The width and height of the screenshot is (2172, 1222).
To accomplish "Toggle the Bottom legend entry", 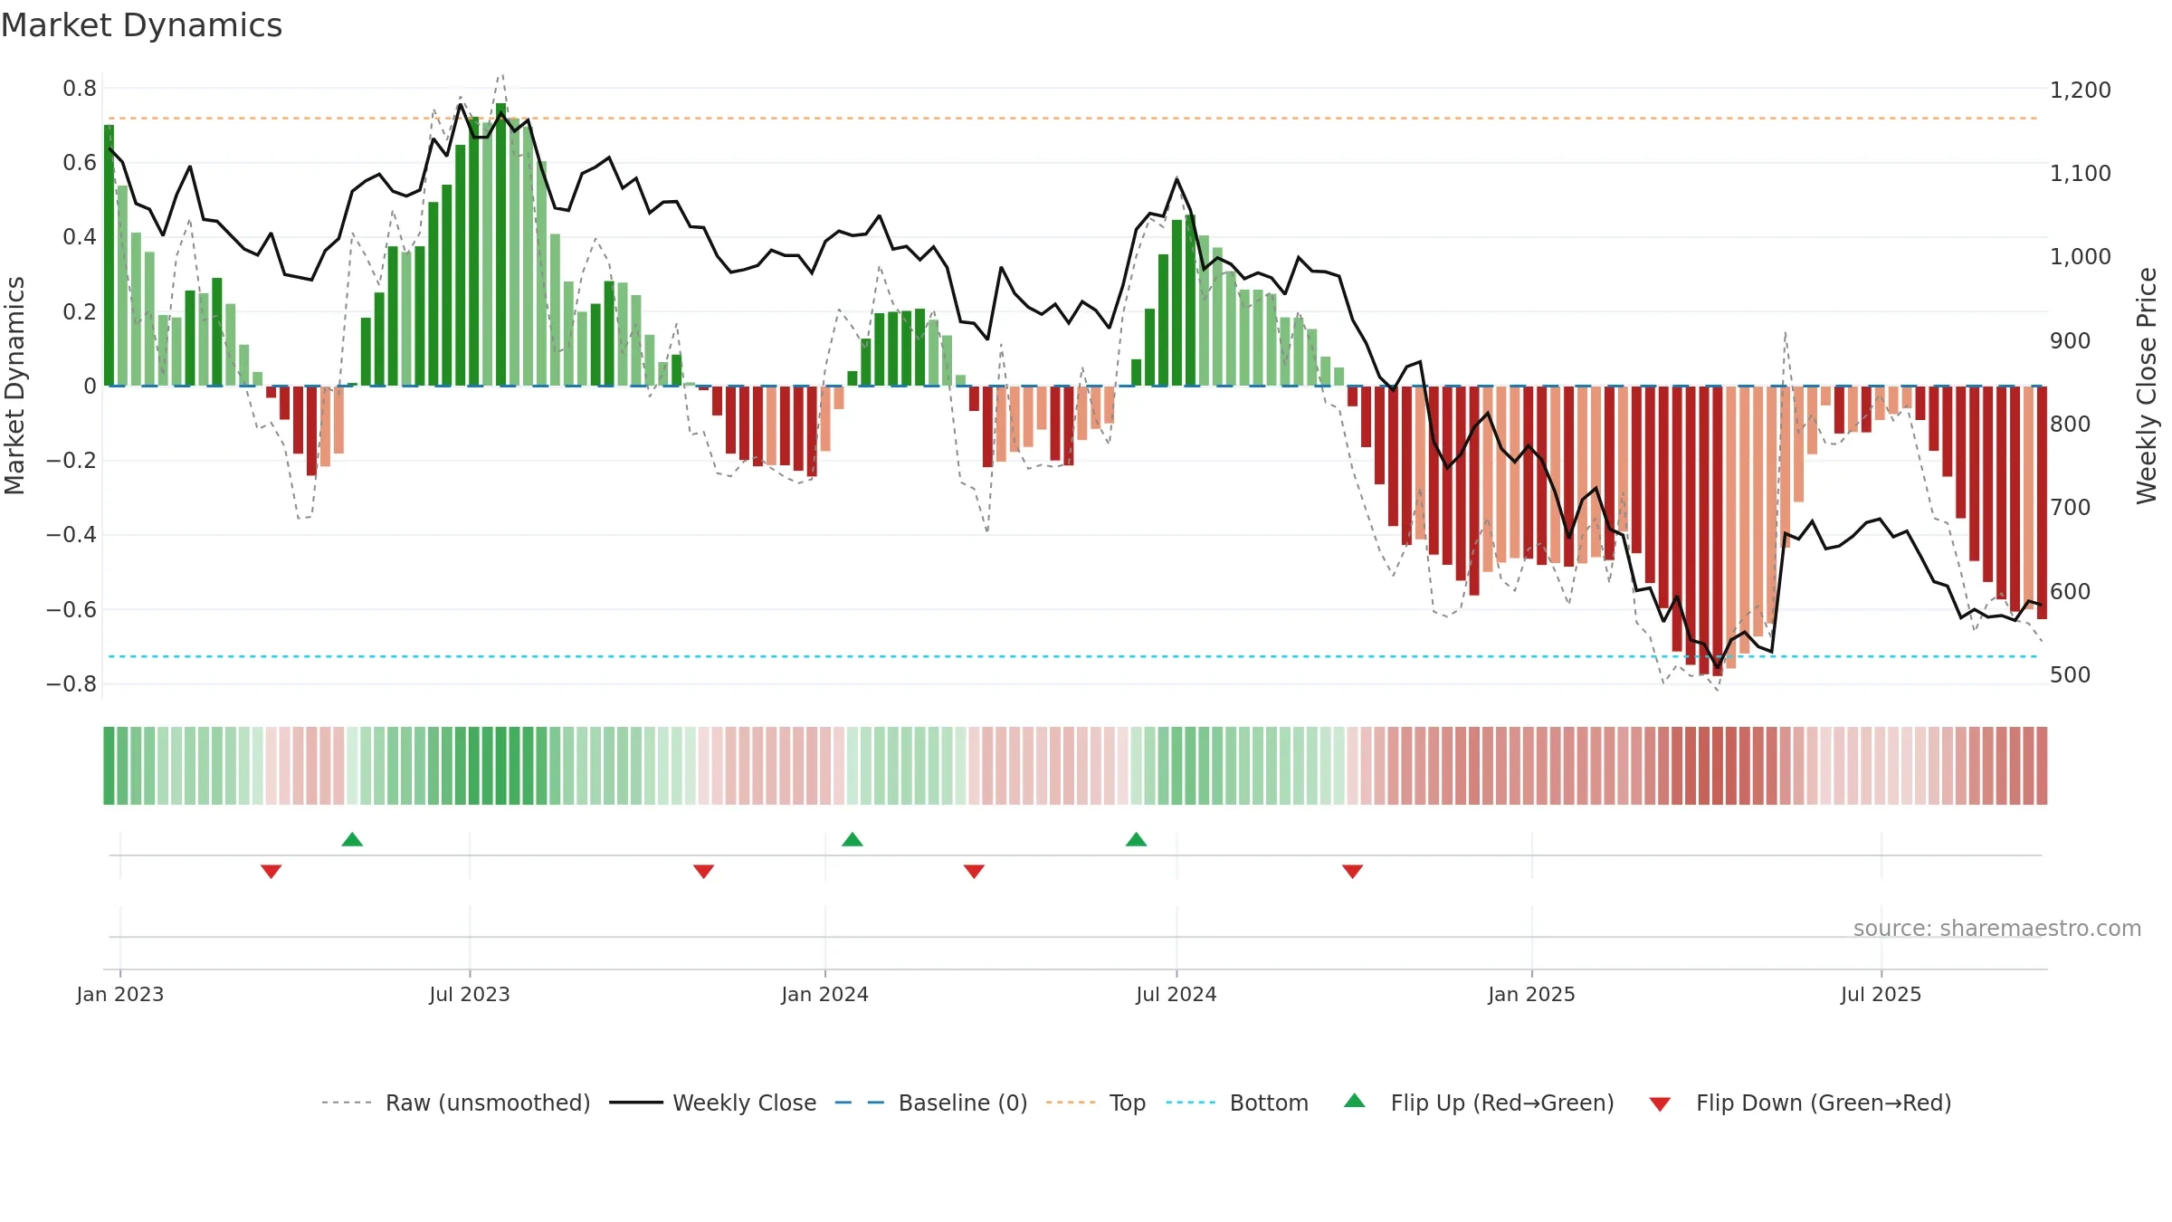I will point(1237,1103).
